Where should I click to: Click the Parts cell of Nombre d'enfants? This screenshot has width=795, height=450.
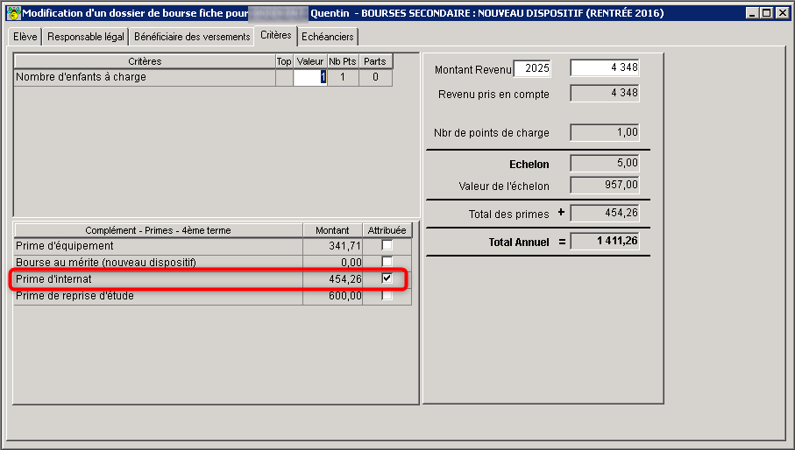pyautogui.click(x=375, y=77)
